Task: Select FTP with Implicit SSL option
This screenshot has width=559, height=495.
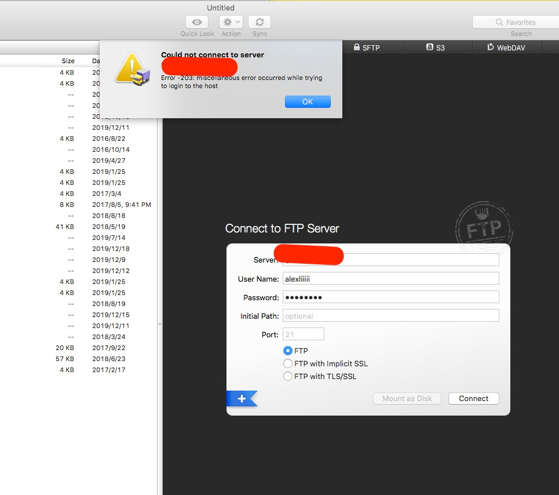Action: (287, 363)
